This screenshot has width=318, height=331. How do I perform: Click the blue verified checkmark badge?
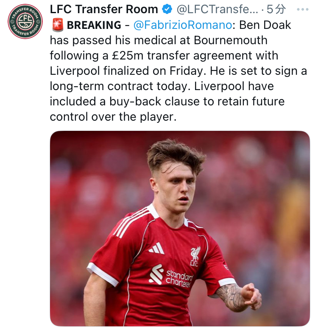point(167,9)
